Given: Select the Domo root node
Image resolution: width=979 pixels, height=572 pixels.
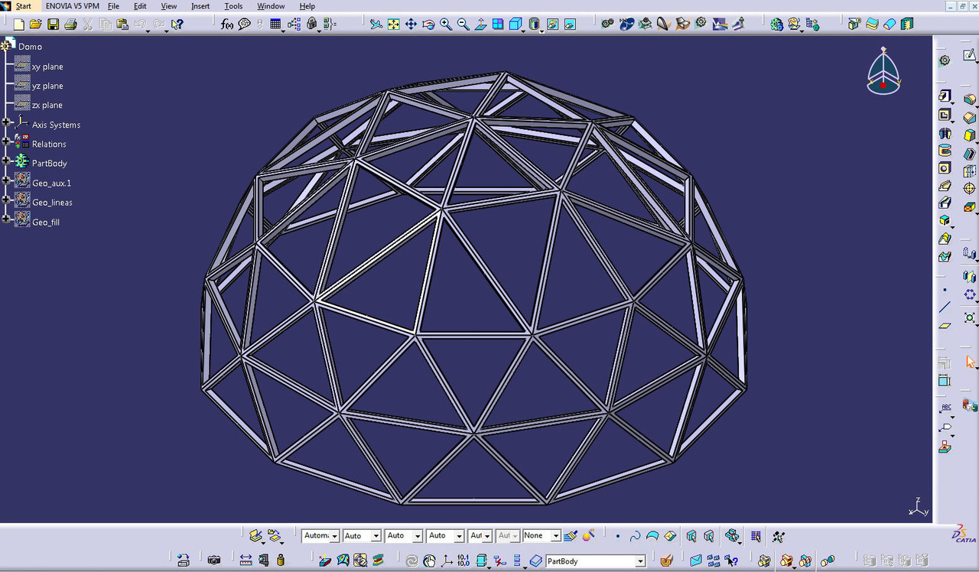Looking at the screenshot, I should (30, 47).
